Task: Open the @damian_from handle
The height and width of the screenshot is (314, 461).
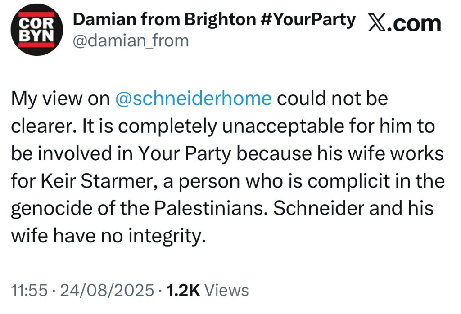Action: pos(131,41)
